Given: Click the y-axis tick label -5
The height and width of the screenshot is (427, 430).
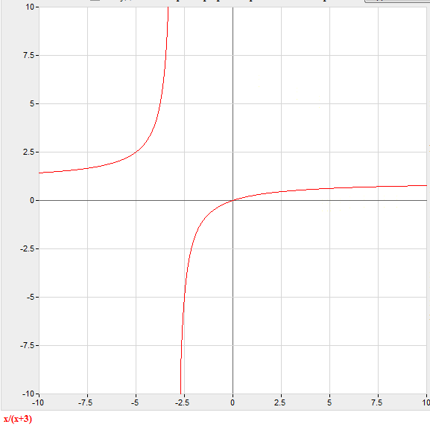Looking at the screenshot, I should click(31, 297).
